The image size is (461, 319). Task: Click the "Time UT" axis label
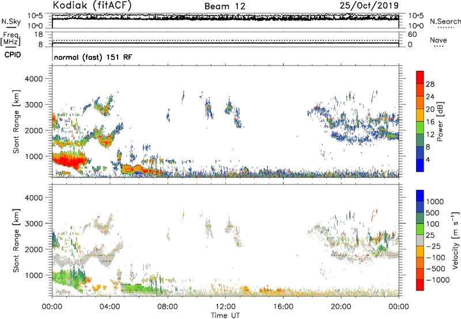(225, 316)
